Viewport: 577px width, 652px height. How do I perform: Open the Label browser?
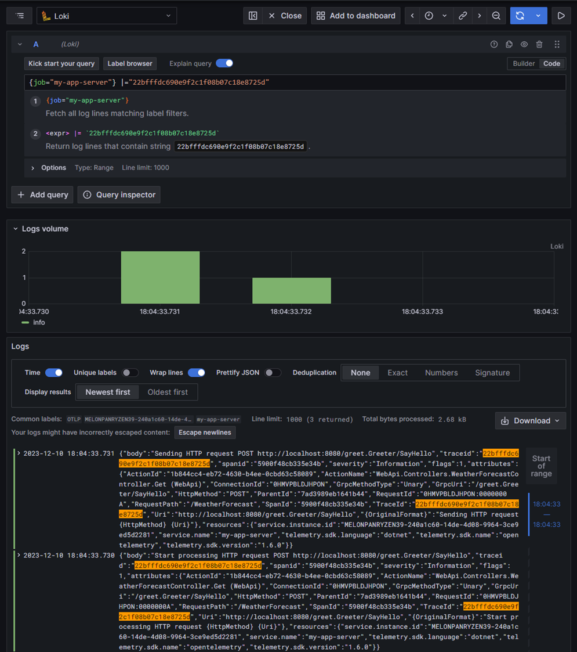point(129,64)
